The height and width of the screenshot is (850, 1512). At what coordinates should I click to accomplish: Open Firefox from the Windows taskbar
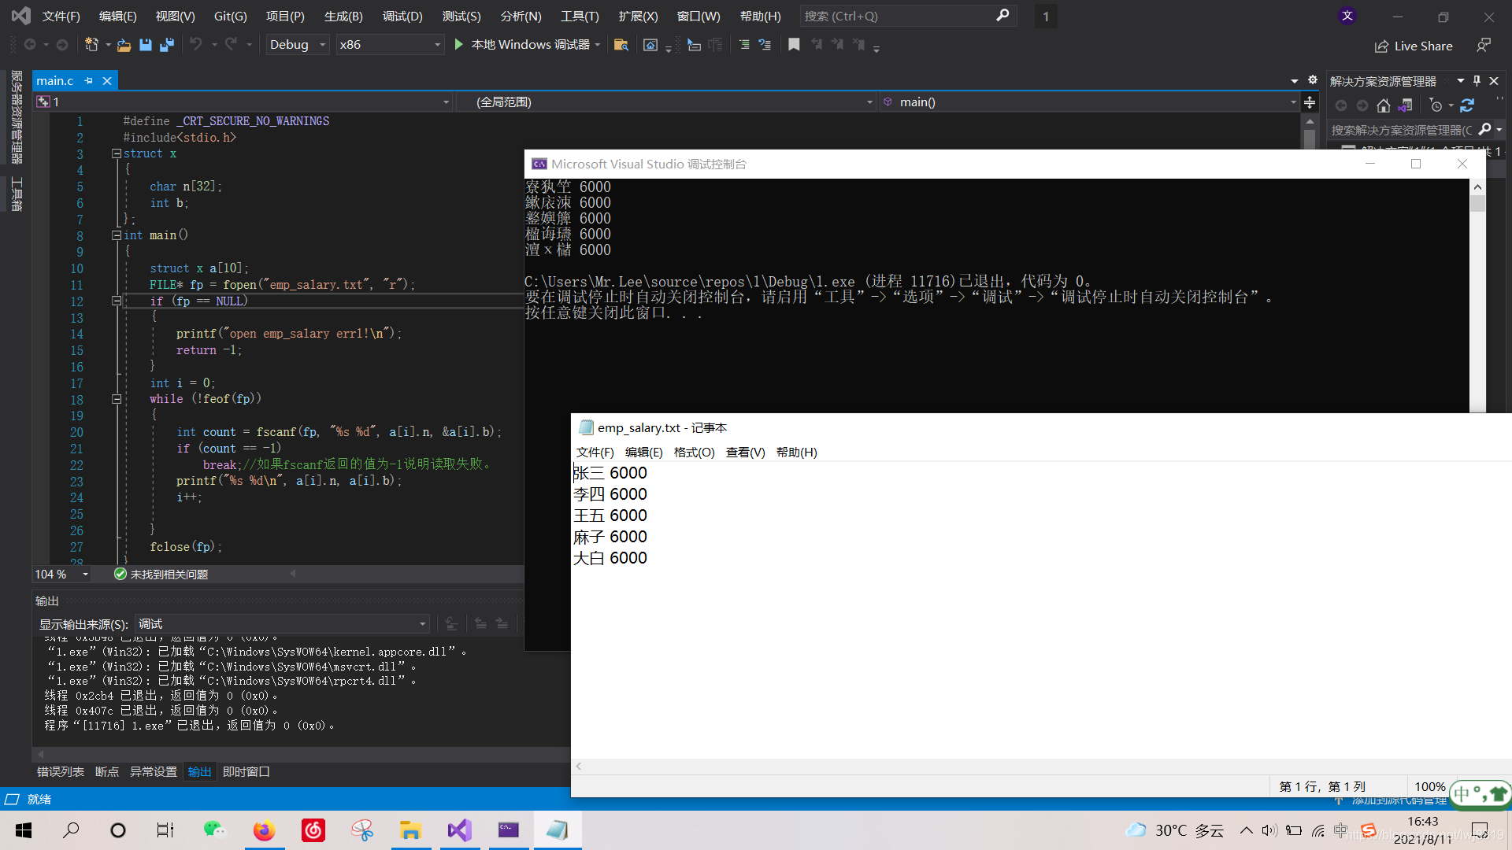coord(264,830)
